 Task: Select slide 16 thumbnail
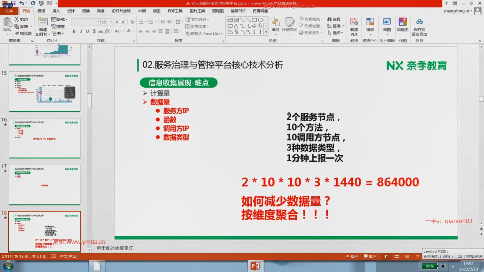(x=45, y=138)
